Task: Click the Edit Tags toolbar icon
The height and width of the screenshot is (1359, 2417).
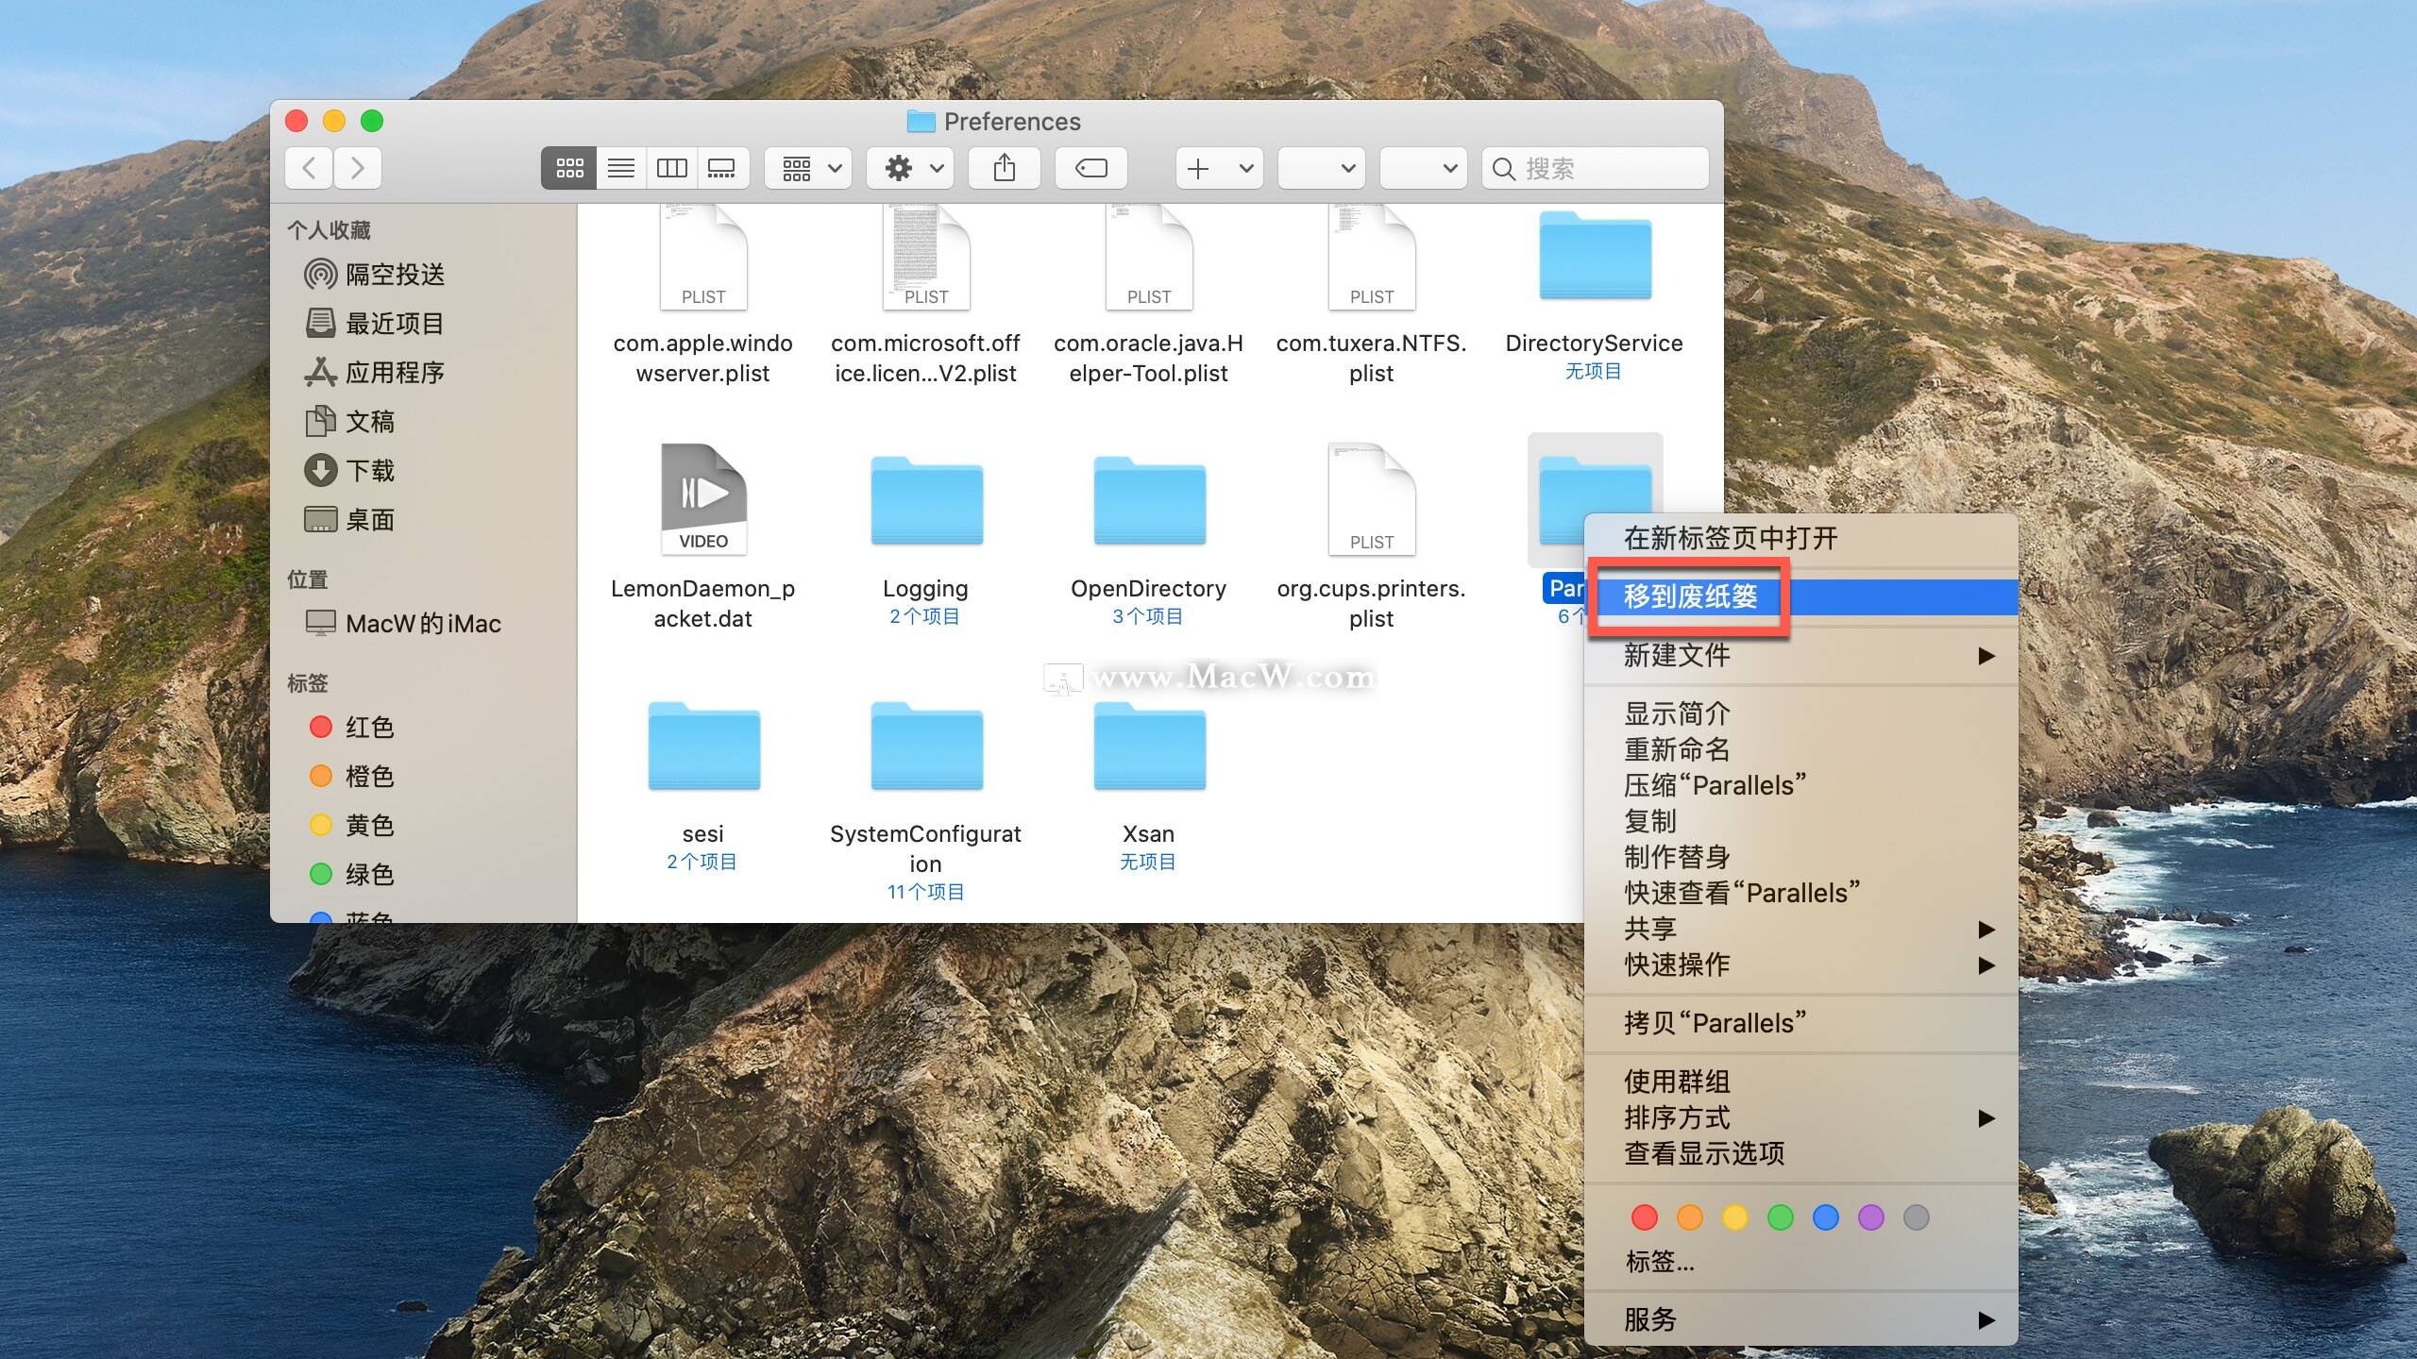Action: (x=1090, y=168)
